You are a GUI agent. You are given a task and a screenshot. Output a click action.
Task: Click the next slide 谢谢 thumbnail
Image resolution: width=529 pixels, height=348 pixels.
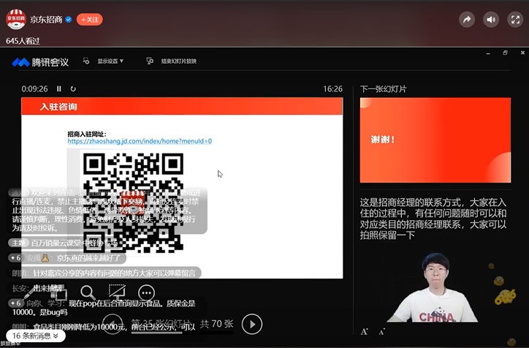click(435, 140)
